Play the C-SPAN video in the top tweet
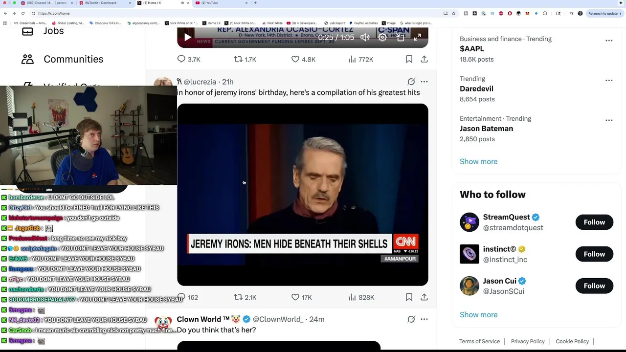This screenshot has width=626, height=352. click(187, 38)
